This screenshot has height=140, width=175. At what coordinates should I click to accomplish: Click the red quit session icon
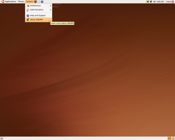(x=173, y=1)
